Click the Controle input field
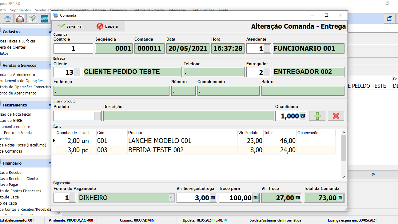The image size is (398, 224). pos(73,49)
